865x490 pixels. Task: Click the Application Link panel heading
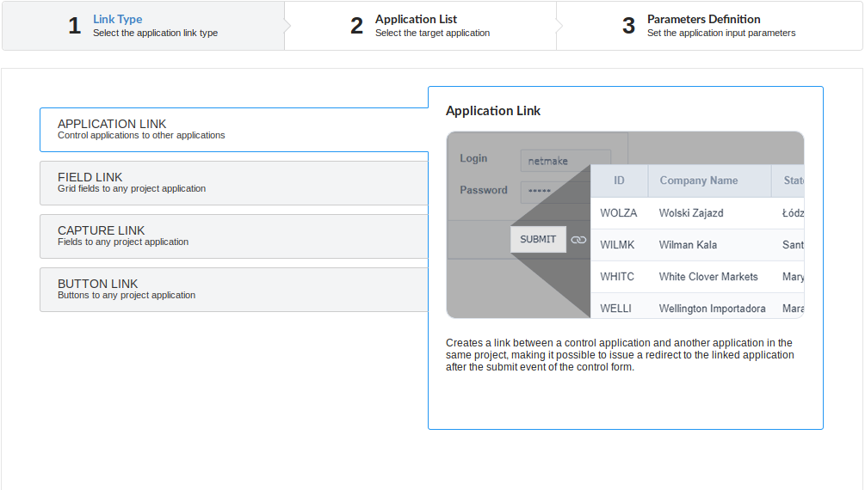click(493, 111)
